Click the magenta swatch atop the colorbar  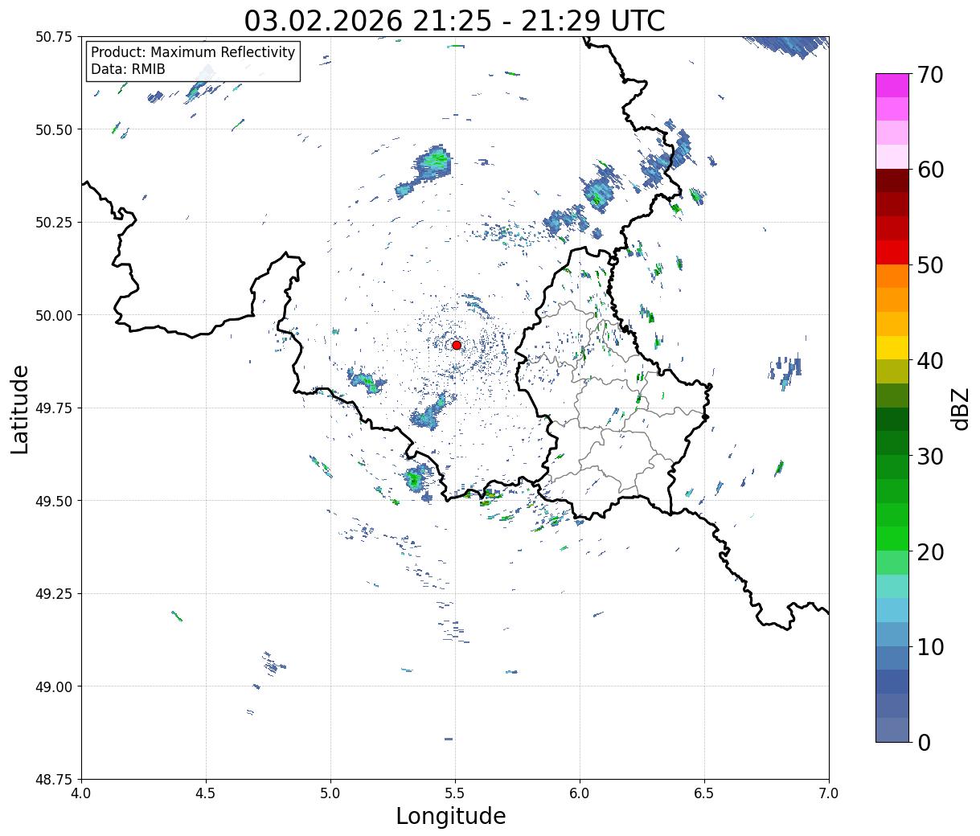(892, 85)
